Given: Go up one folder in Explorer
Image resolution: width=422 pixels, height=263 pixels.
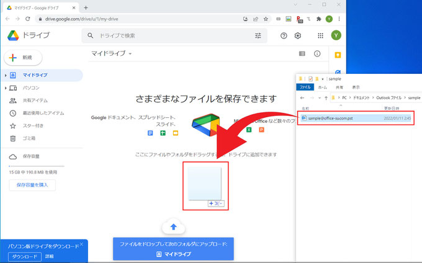Looking at the screenshot, I should [326, 98].
